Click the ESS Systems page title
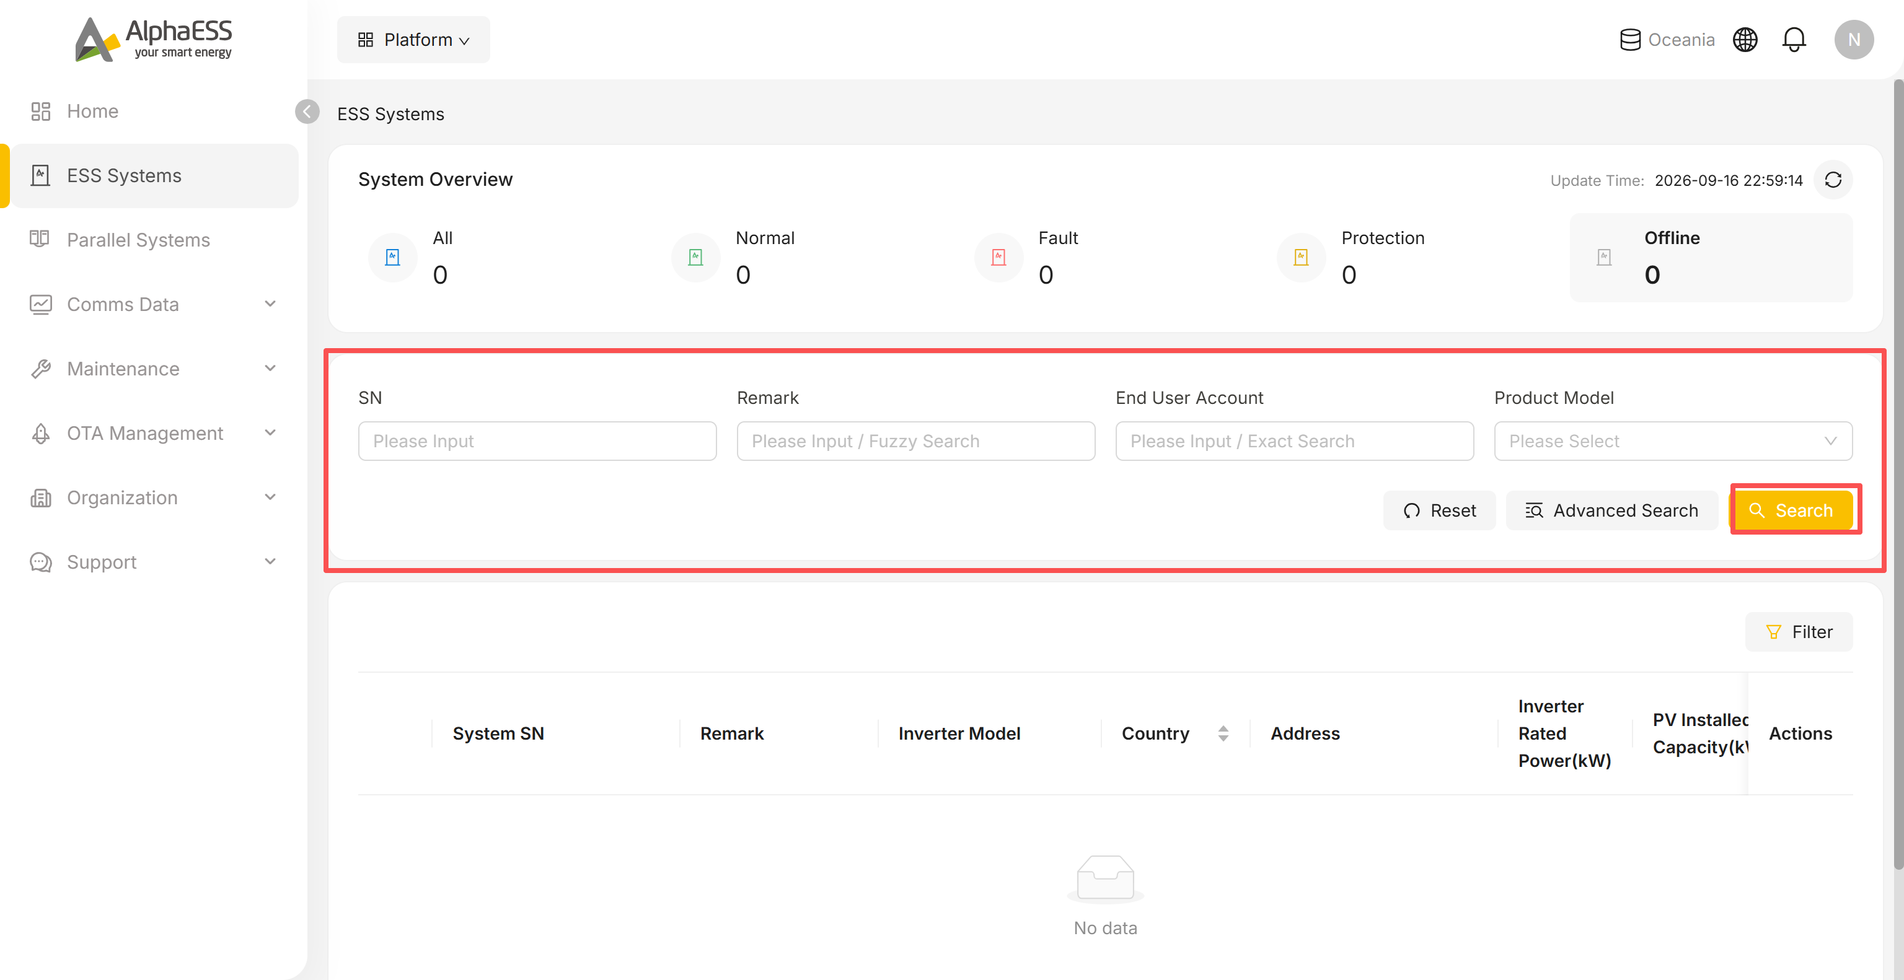This screenshot has height=980, width=1904. (x=390, y=115)
